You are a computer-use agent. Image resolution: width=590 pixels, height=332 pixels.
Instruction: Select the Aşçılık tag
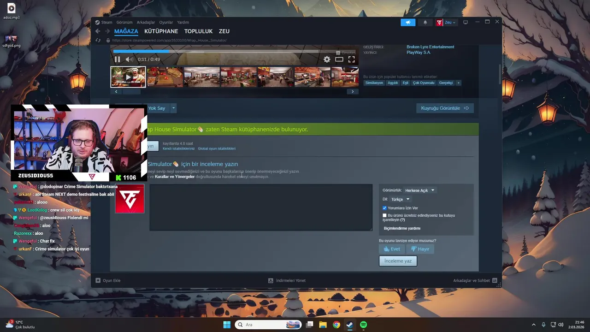point(393,83)
